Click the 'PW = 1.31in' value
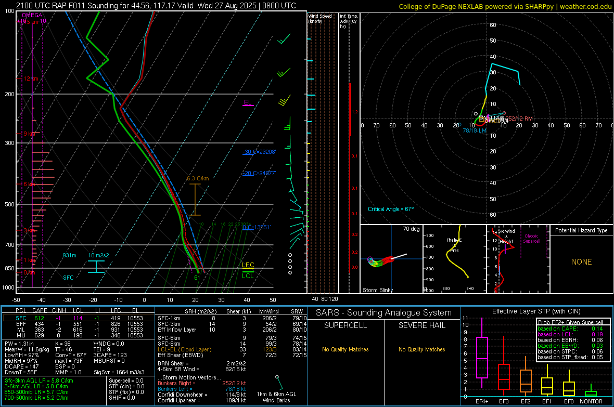The image size is (614, 407). point(19,344)
